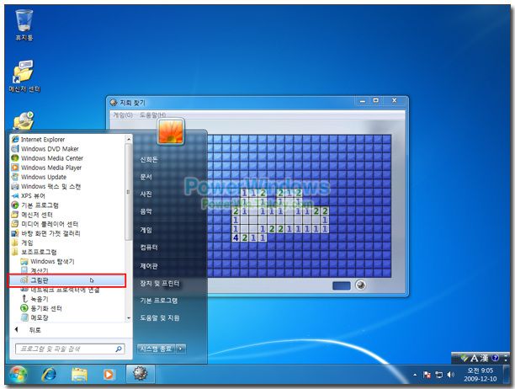Click the blue timer display in Minesweeper

tap(342, 285)
